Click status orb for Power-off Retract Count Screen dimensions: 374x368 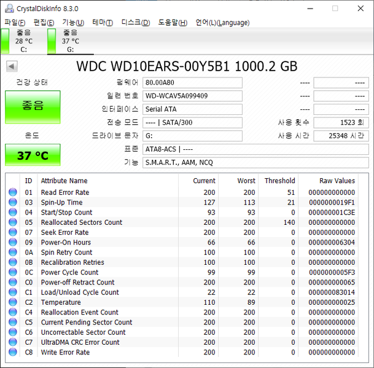13,283
